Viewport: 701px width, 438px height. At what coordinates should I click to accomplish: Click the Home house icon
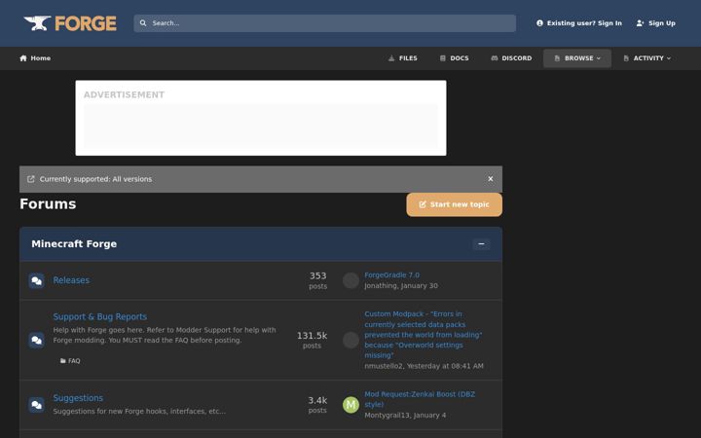(x=23, y=58)
